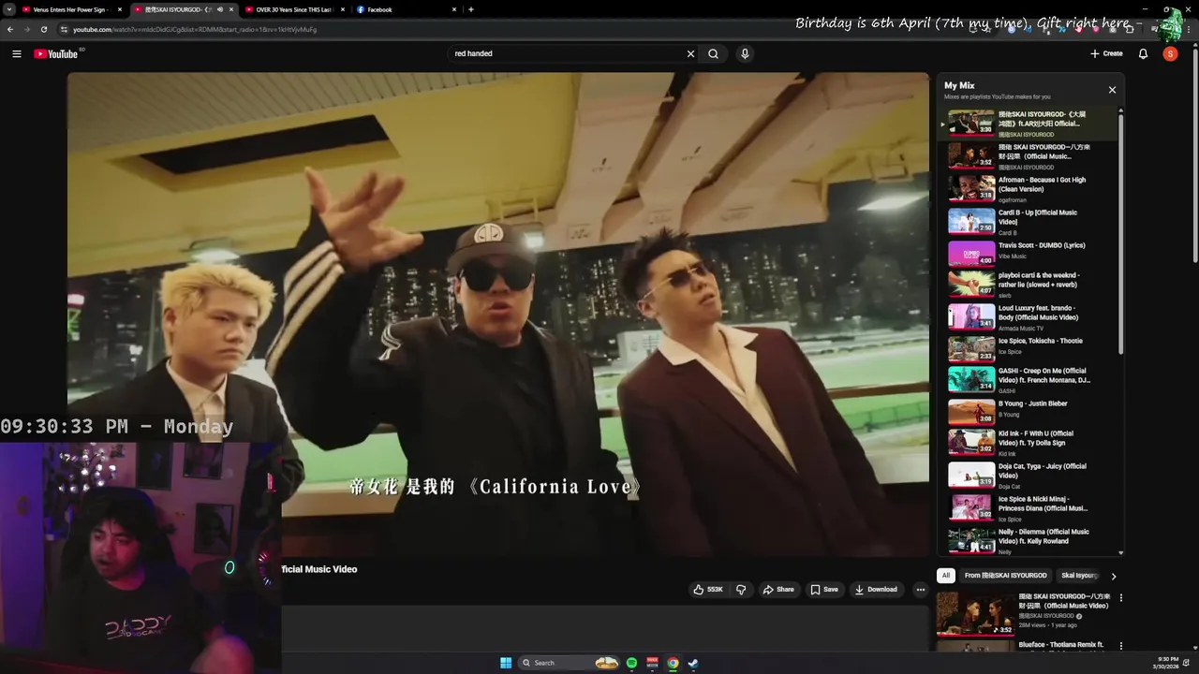Screen dimensions: 1199x674
Task: Select the 'From SKAI ISYOURGOD' chip
Action: pos(1005,576)
